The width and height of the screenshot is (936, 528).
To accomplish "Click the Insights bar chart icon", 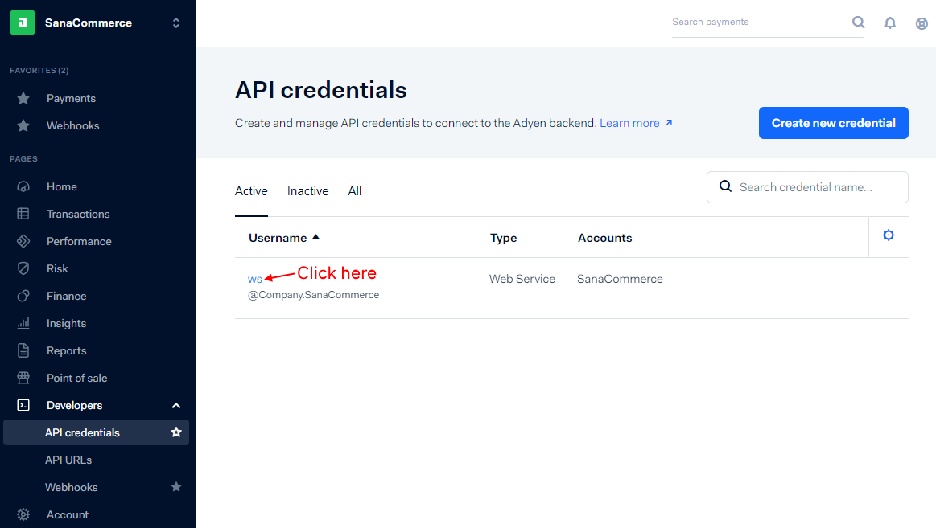I will click(x=23, y=324).
